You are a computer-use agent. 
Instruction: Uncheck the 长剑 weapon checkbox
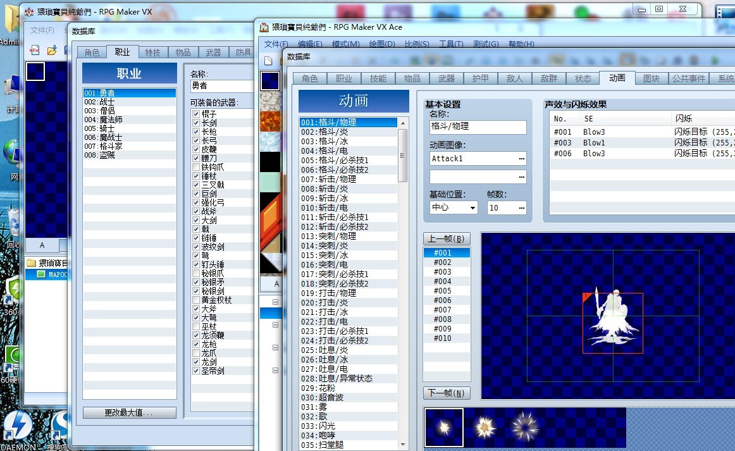click(x=196, y=123)
